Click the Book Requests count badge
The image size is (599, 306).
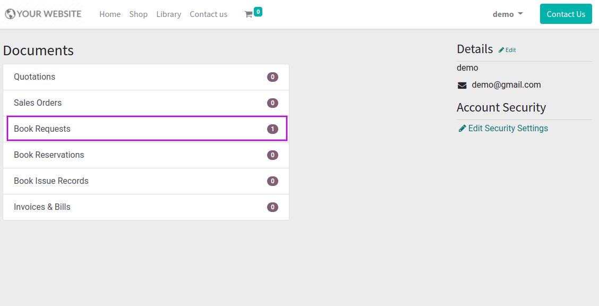(x=272, y=129)
